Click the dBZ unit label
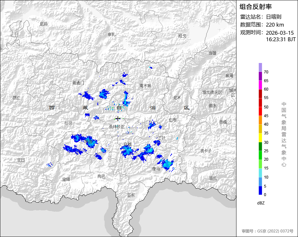The image size is (298, 237). pos(261,203)
